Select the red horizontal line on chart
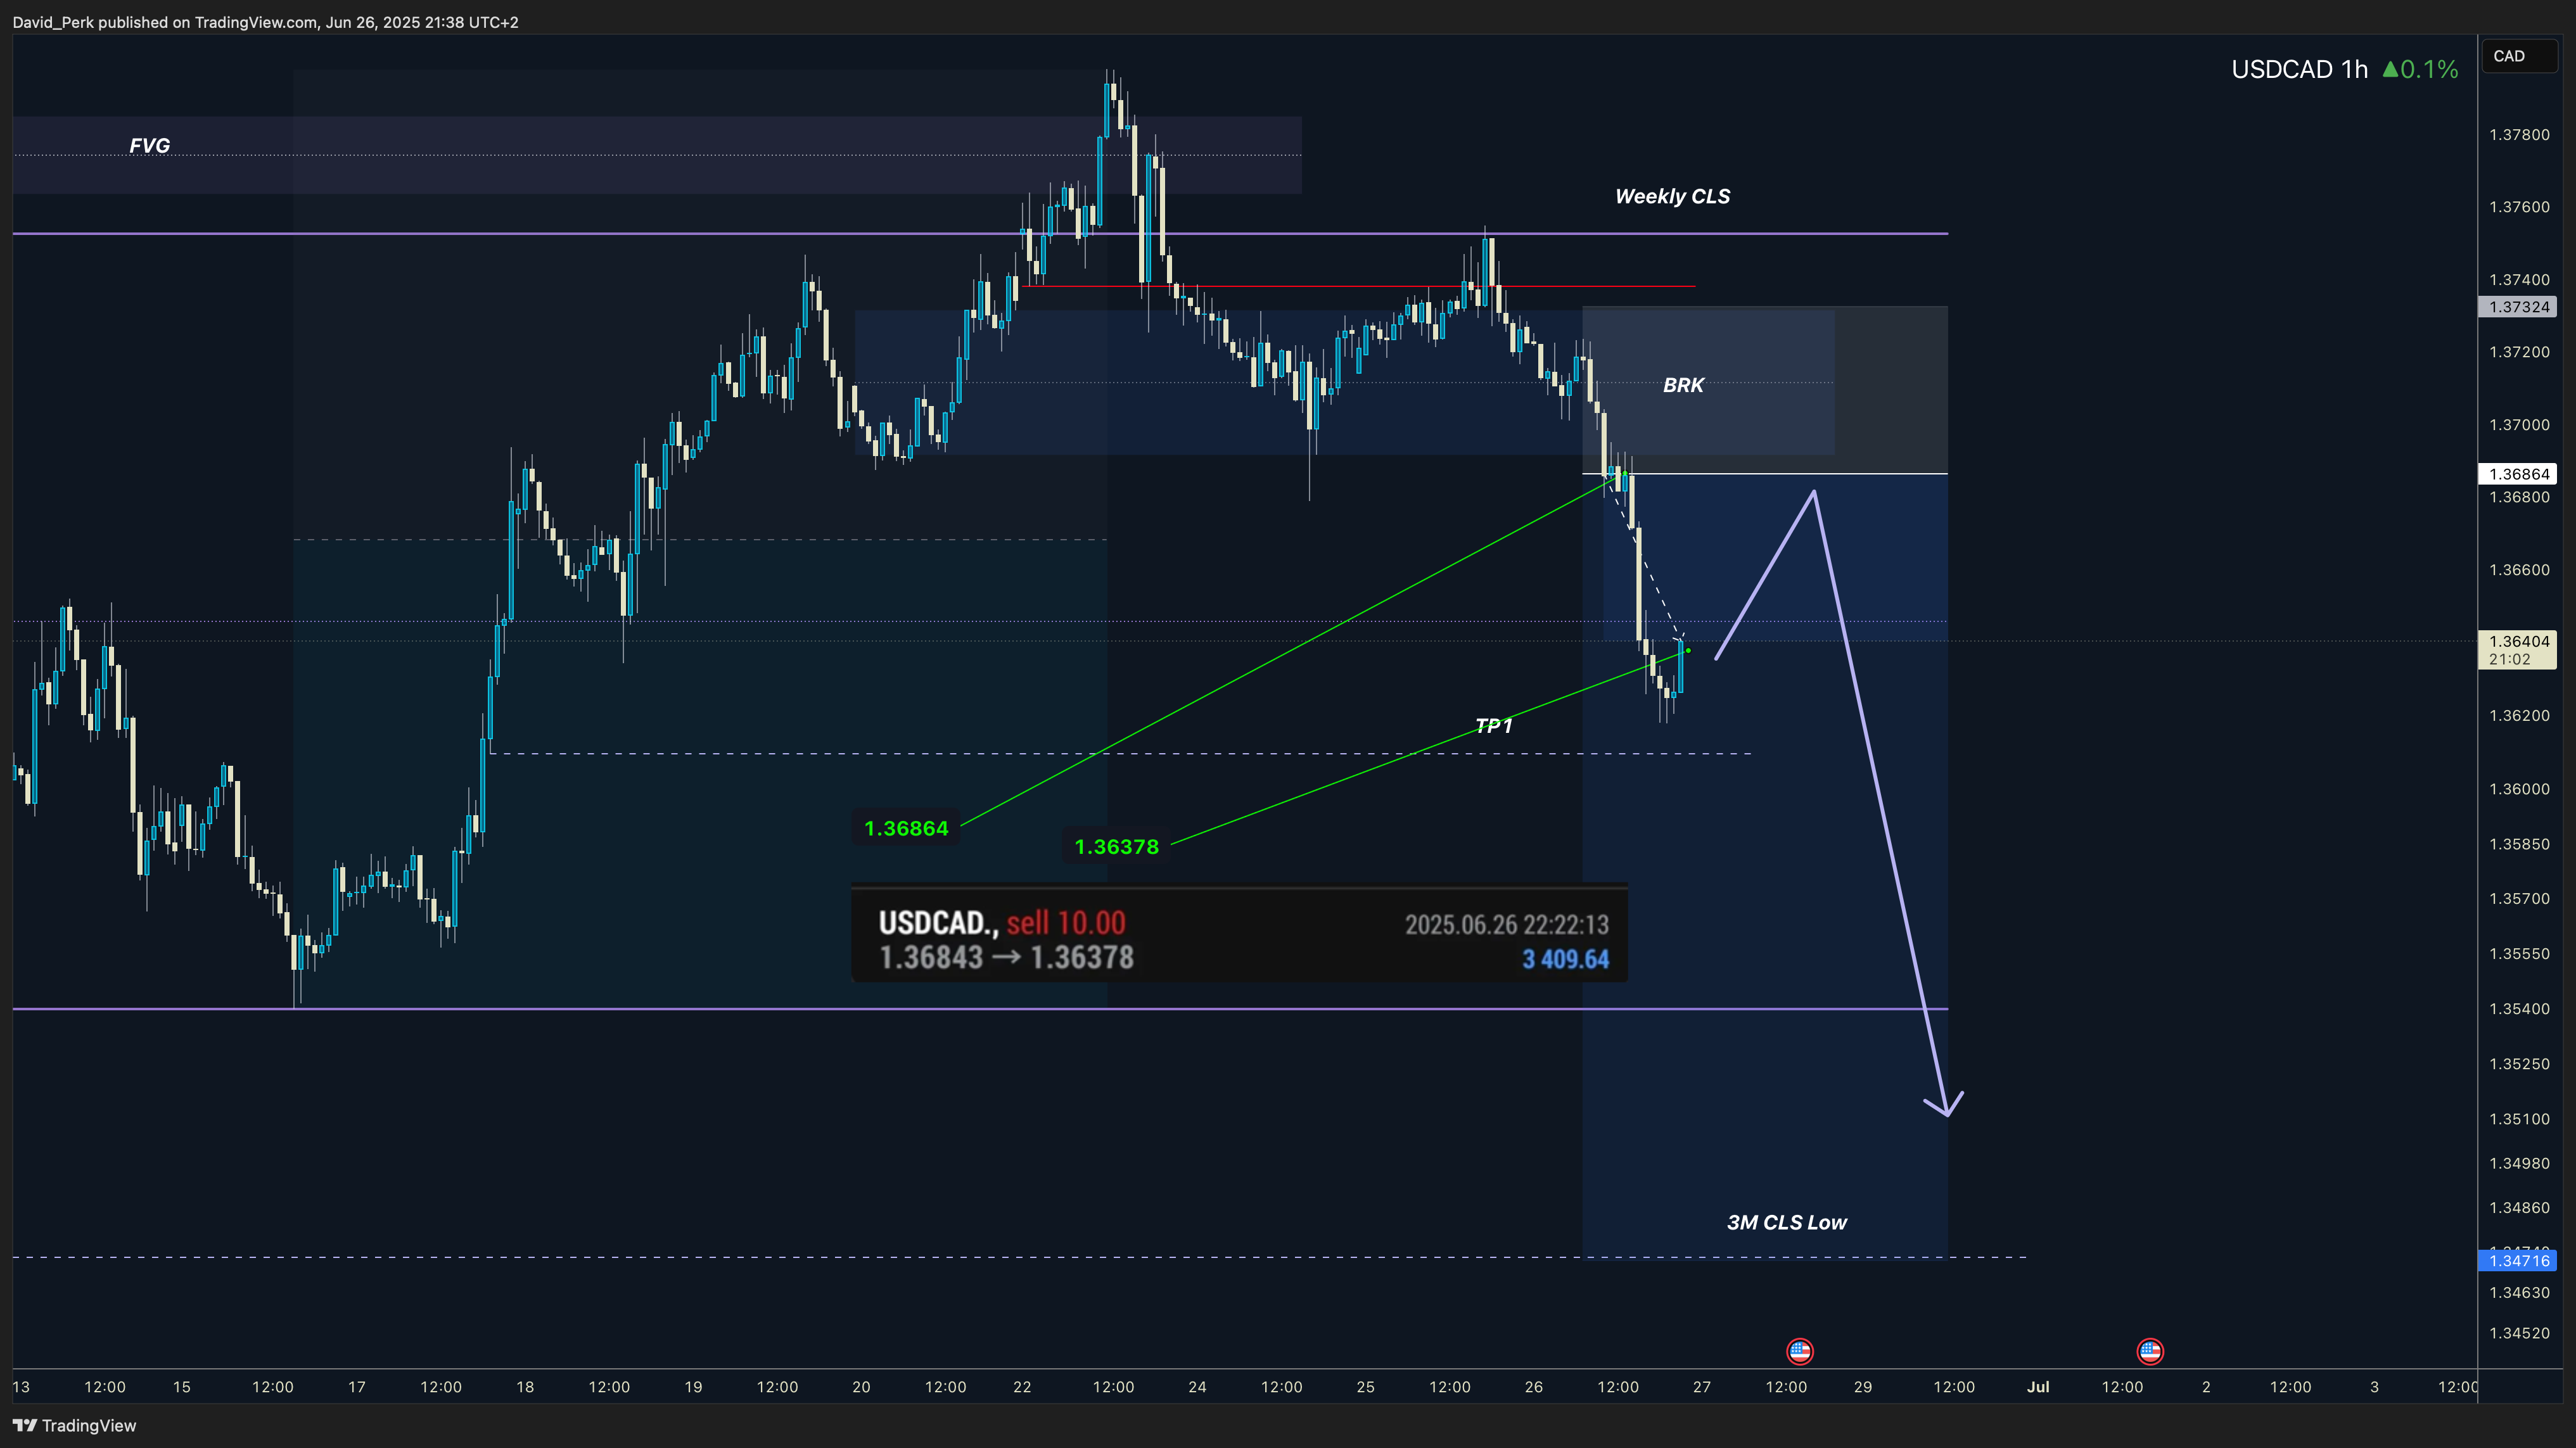 click(x=1358, y=286)
